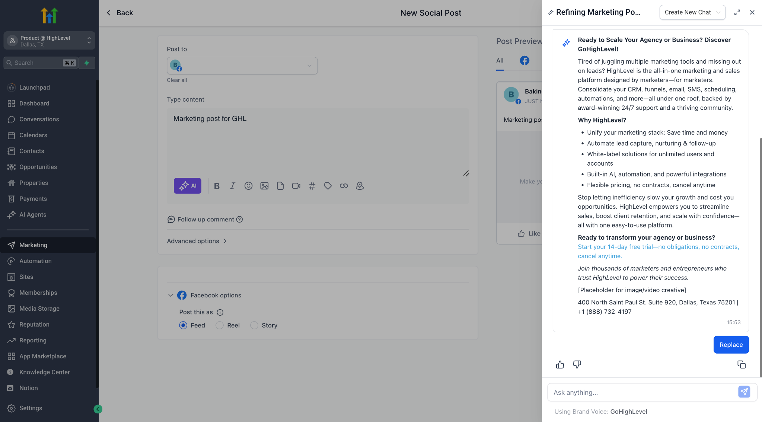Click the Ask anything input field
This screenshot has height=422, width=762.
click(642, 392)
